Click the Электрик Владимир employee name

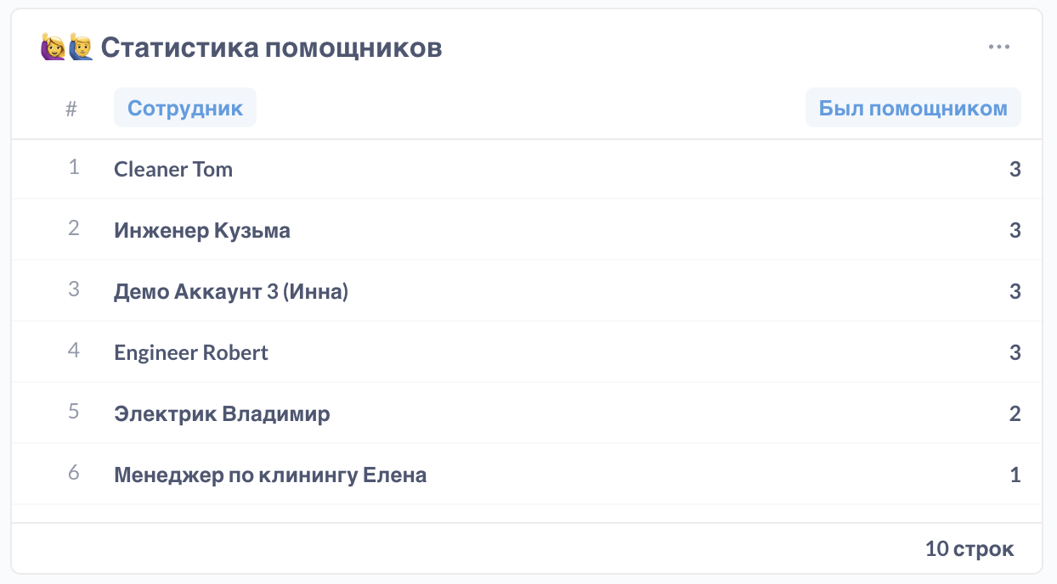[222, 413]
